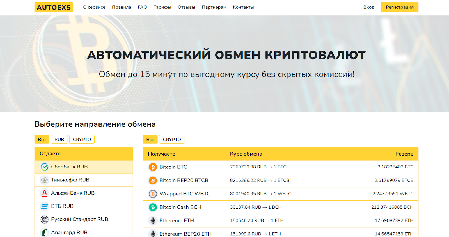The width and height of the screenshot is (449, 237).
Task: Click the Wrapped BTC WBTC coin icon
Action: [153, 194]
